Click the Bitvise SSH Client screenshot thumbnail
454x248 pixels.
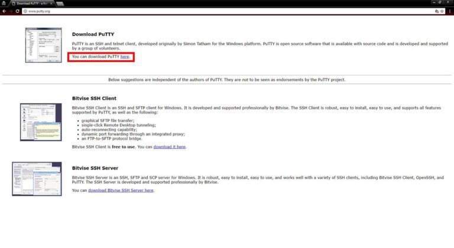41,122
